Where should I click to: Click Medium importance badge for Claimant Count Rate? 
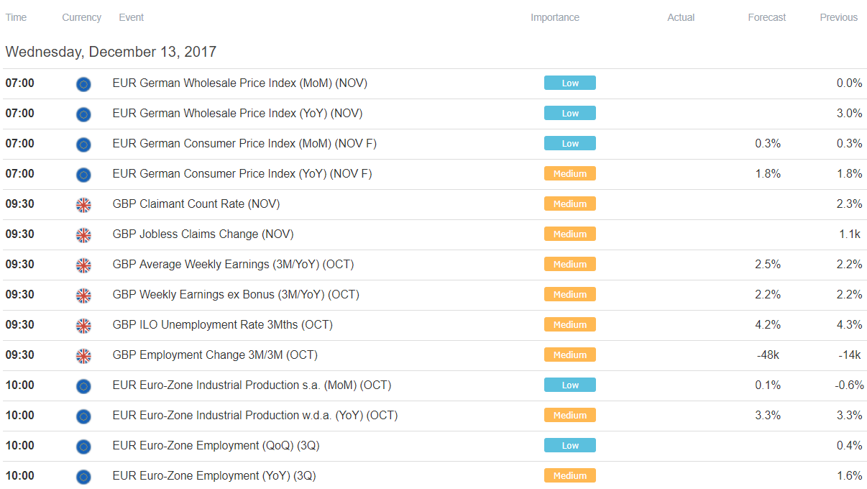tap(570, 204)
